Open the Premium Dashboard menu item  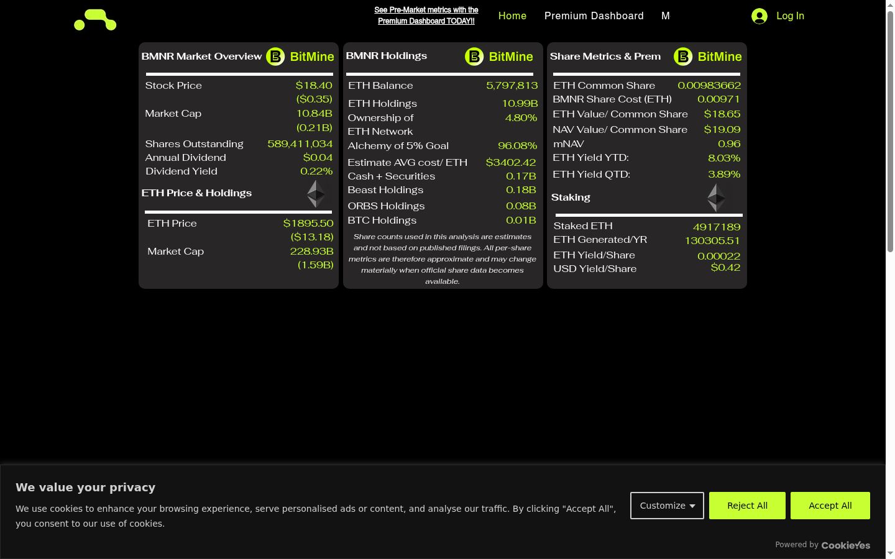[x=594, y=16]
